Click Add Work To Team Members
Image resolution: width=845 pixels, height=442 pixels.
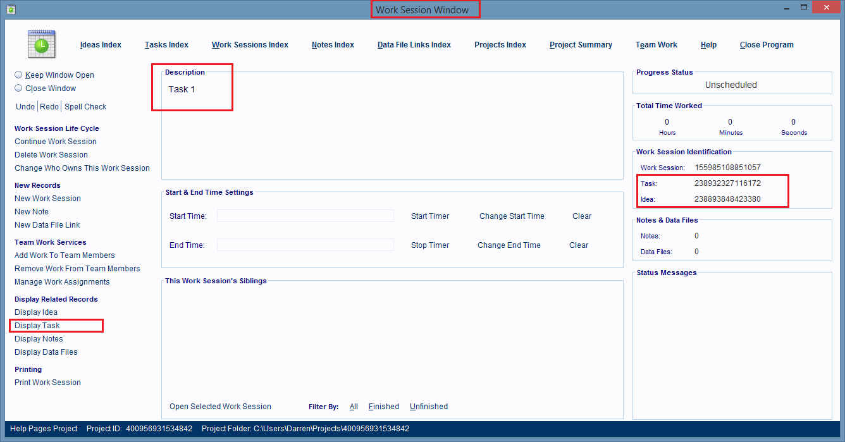65,255
